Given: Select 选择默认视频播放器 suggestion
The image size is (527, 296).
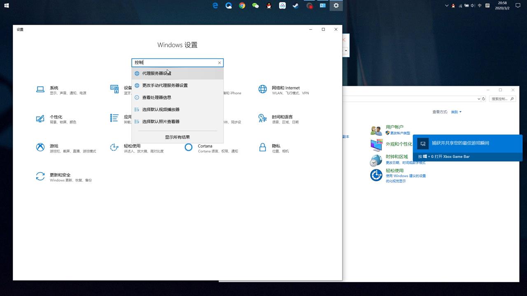Looking at the screenshot, I should pyautogui.click(x=177, y=109).
